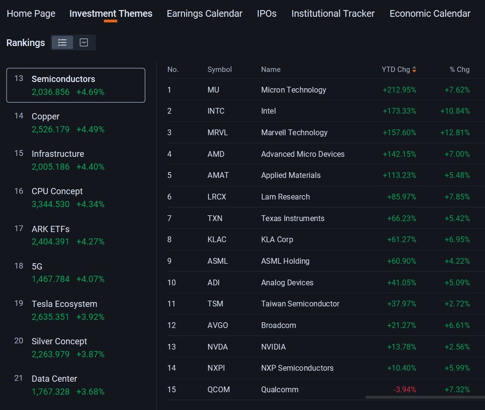
Task: Open the Infrastructure theme
Action: [x=76, y=160]
